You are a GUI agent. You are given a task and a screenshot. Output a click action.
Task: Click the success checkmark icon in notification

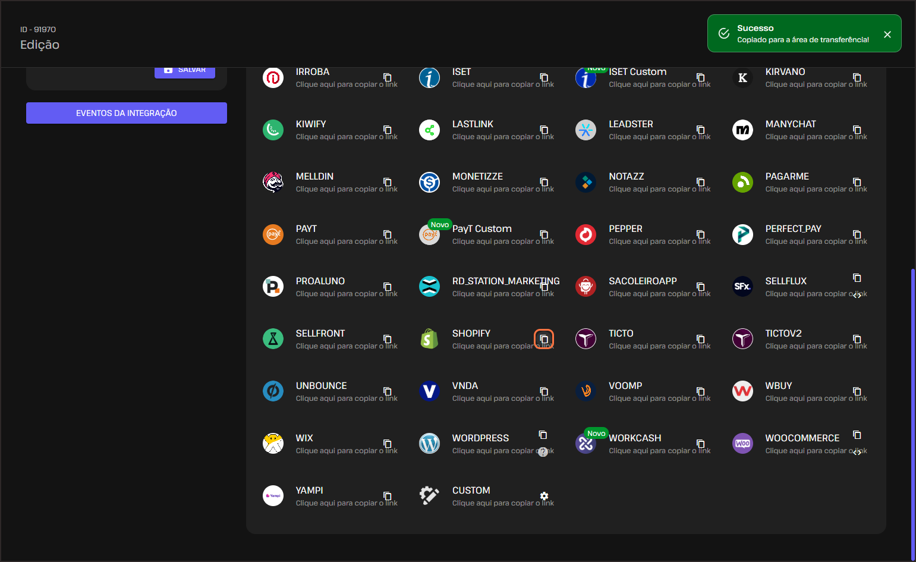pos(724,33)
